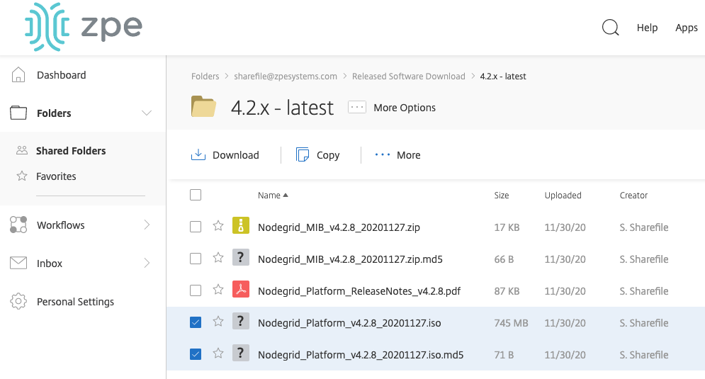The image size is (705, 379).
Task: Sort by the Uploaded column
Action: click(x=563, y=195)
